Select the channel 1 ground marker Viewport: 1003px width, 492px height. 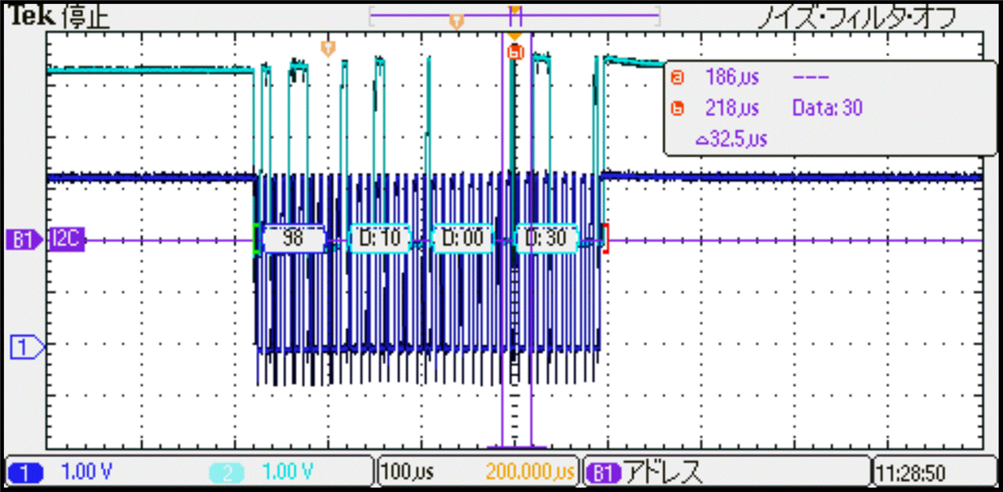(25, 348)
